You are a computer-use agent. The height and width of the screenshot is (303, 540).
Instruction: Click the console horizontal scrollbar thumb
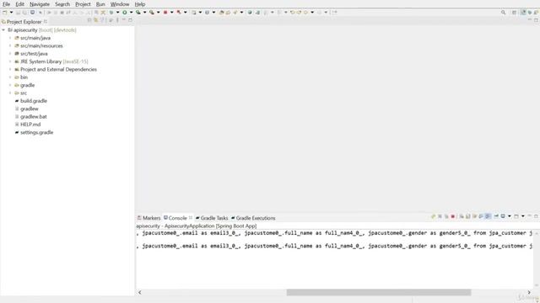tap(379, 292)
